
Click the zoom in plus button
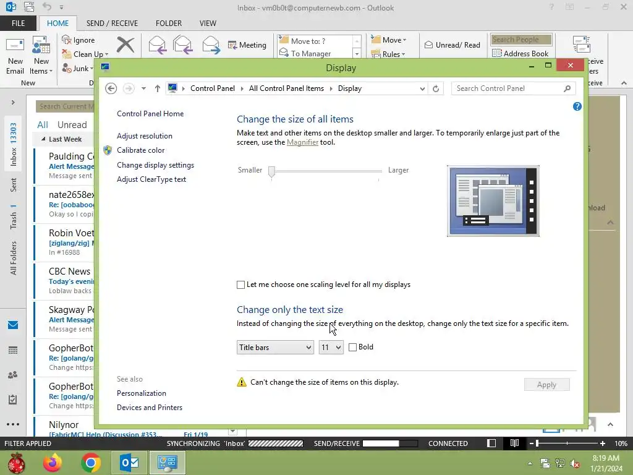(602, 443)
